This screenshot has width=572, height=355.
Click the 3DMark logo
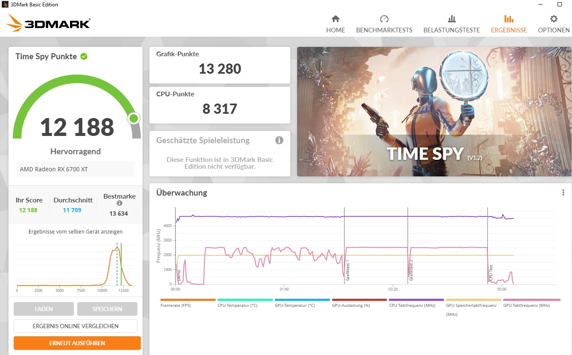(48, 23)
